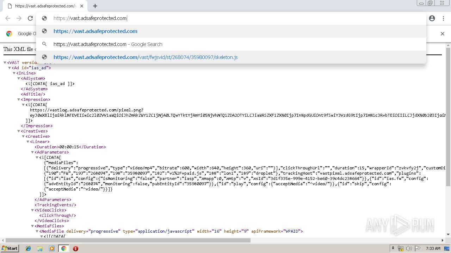Collapse the Impression CDATA block
This screenshot has width=451, height=253.
pos(23,105)
